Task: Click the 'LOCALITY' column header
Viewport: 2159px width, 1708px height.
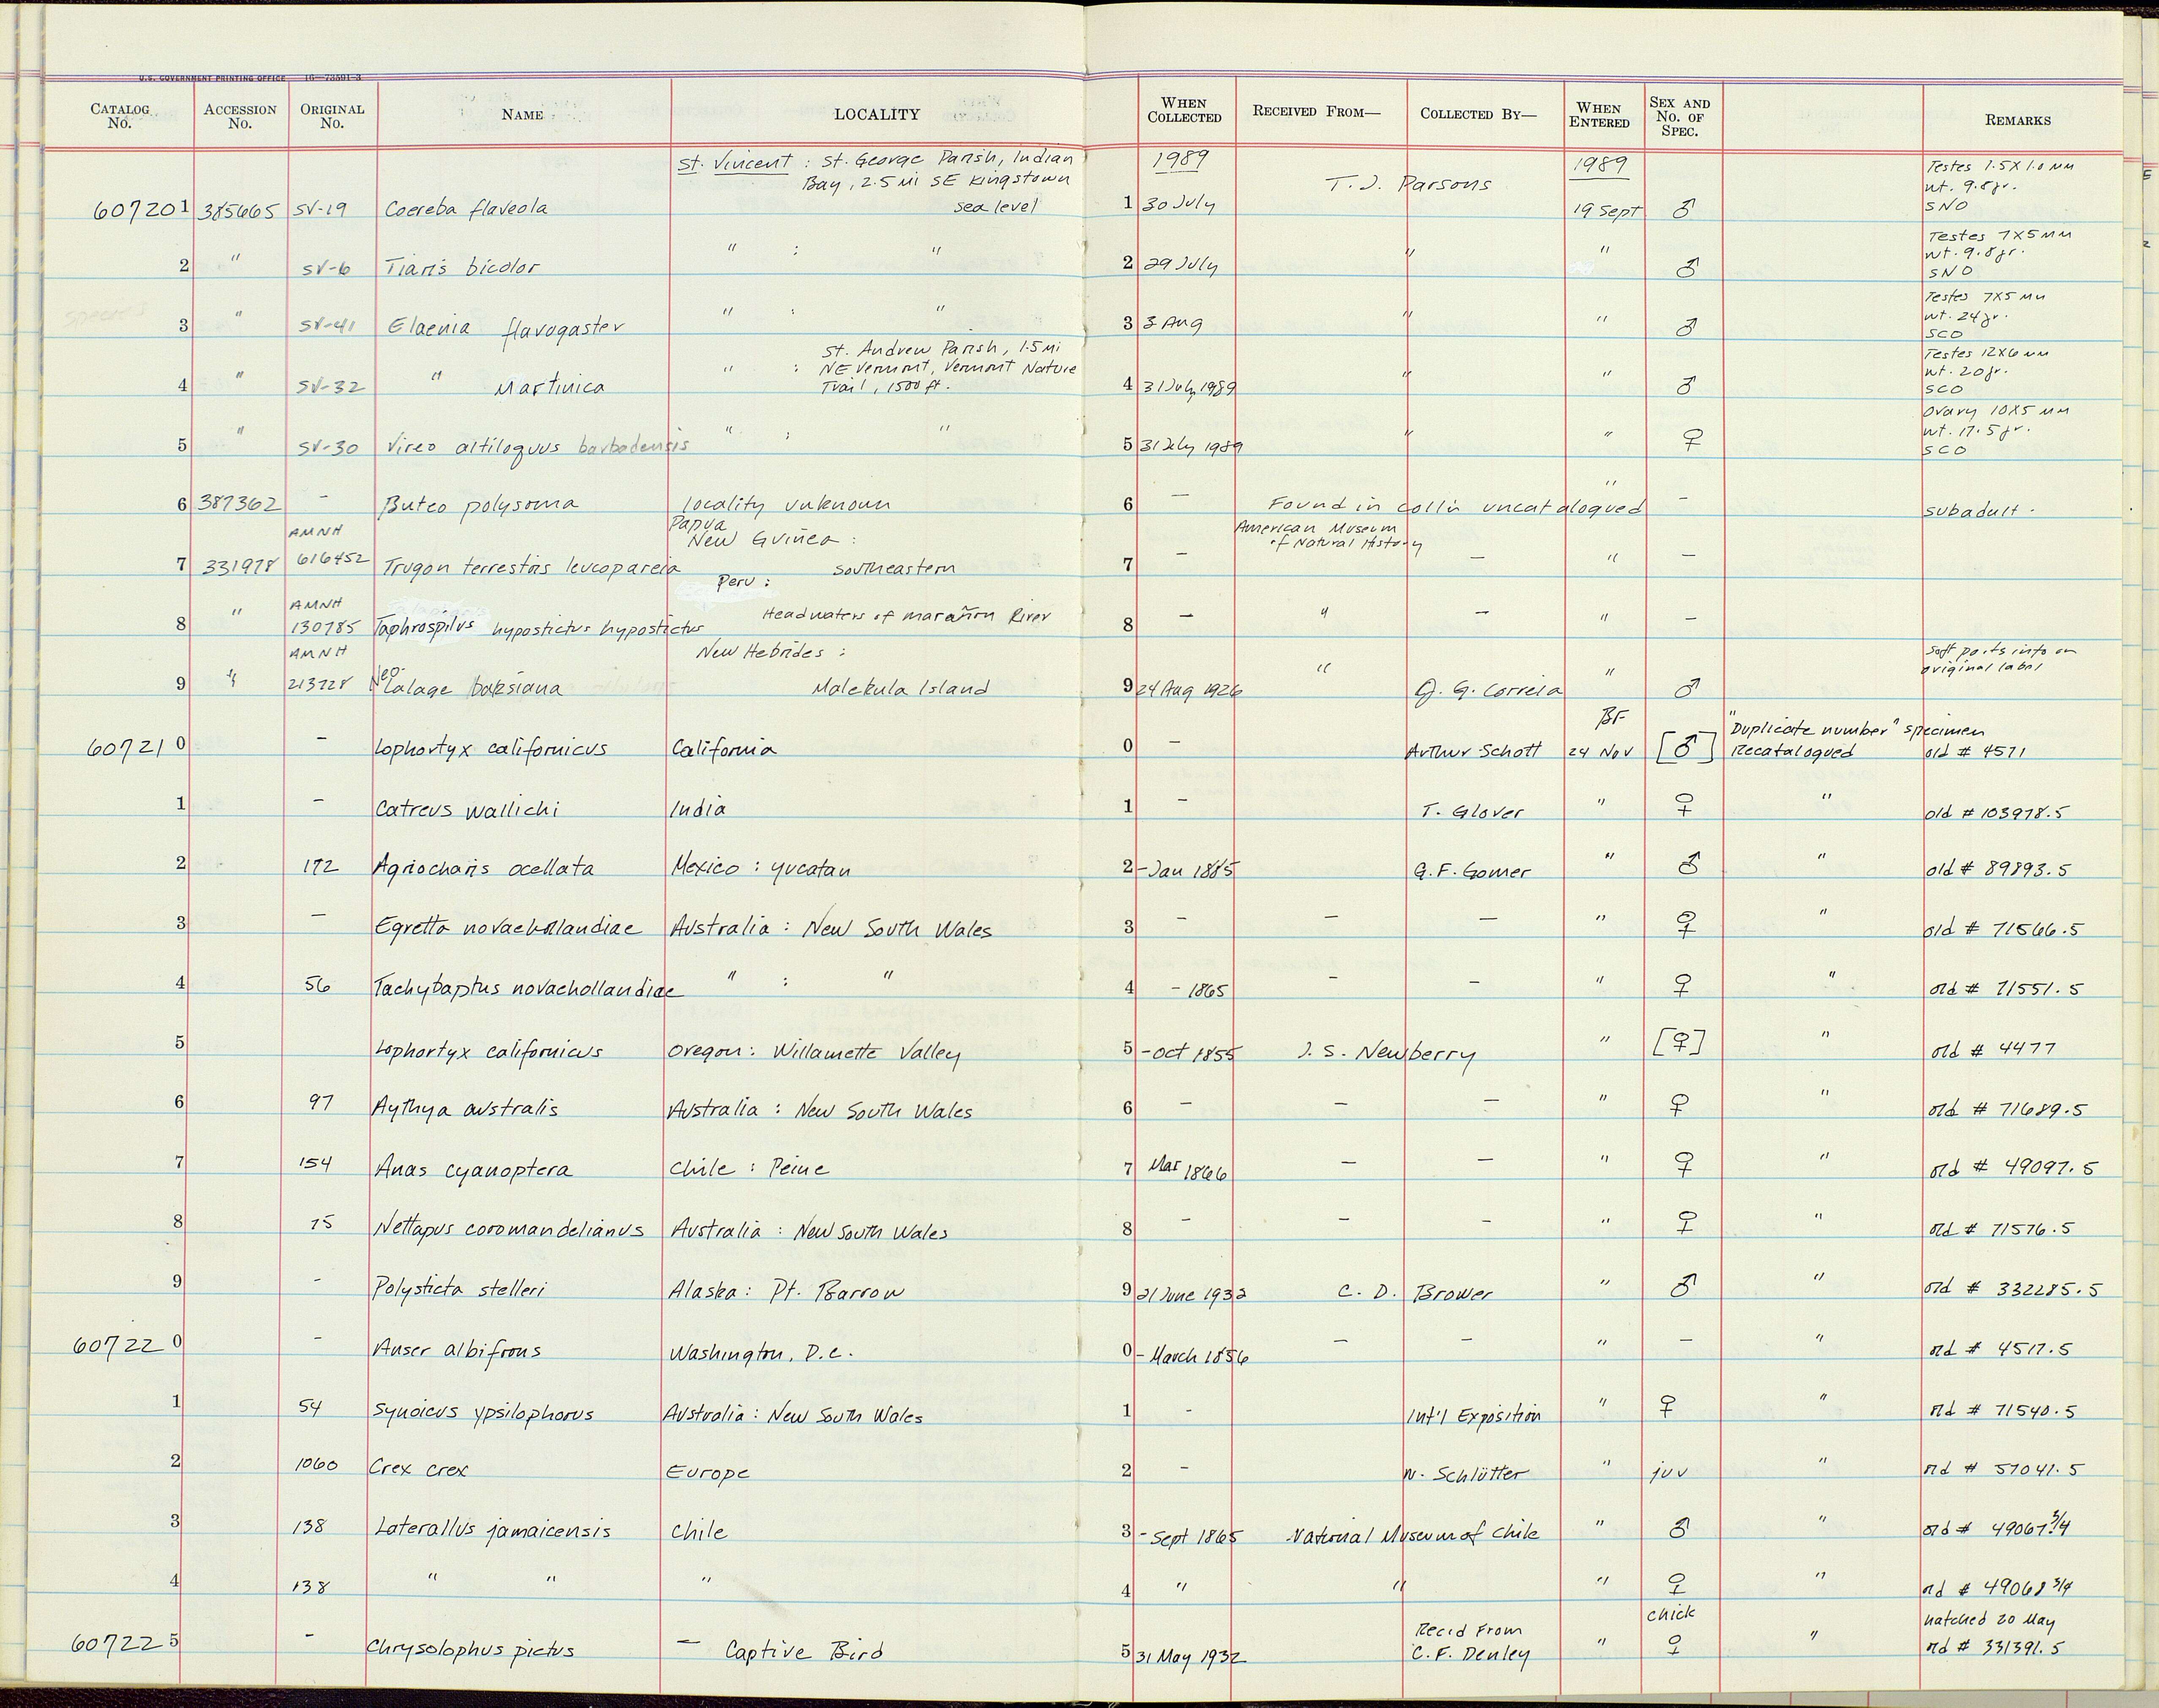Action: point(877,115)
